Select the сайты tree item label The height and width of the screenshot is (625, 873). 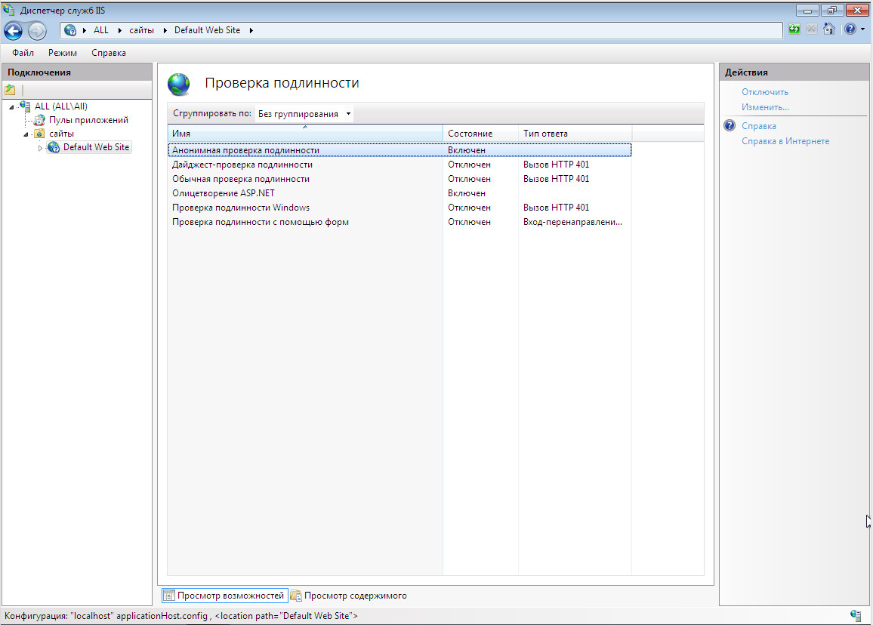pos(61,134)
